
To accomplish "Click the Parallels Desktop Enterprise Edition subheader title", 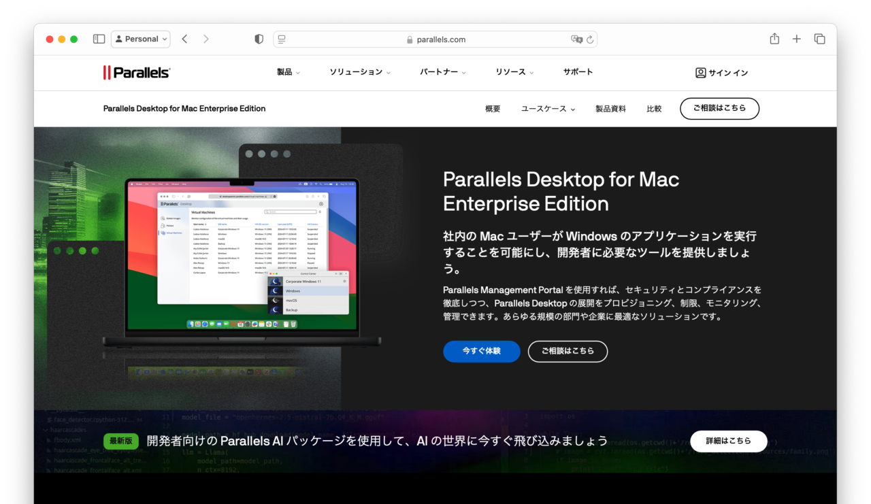I will pyautogui.click(x=184, y=109).
